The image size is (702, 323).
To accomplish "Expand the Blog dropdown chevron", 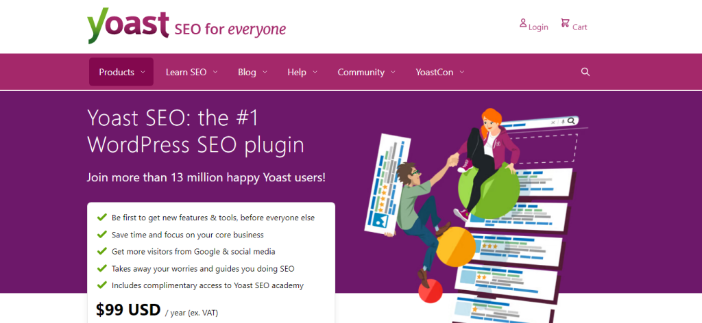I will tap(265, 72).
